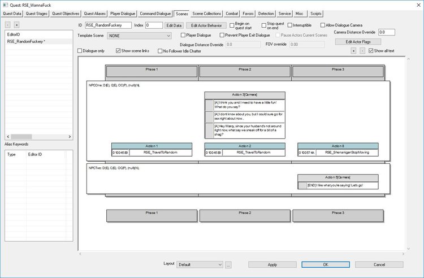The width and height of the screenshot is (424, 278).
Task: Click the Cancel button
Action: coord(379,265)
